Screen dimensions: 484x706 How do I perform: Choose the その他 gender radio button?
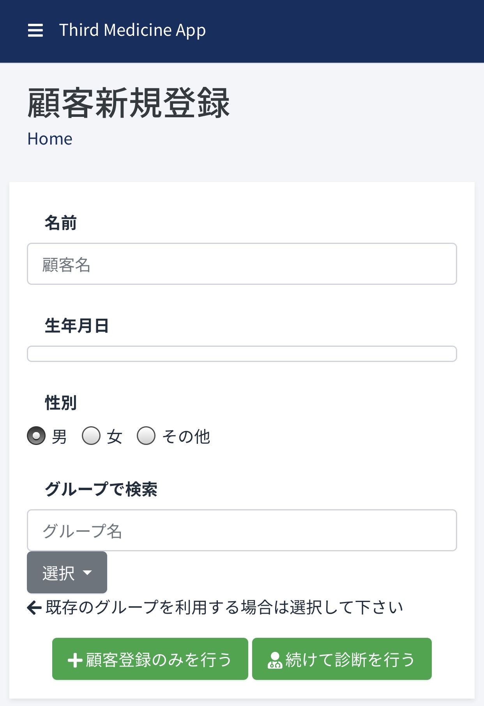point(146,436)
